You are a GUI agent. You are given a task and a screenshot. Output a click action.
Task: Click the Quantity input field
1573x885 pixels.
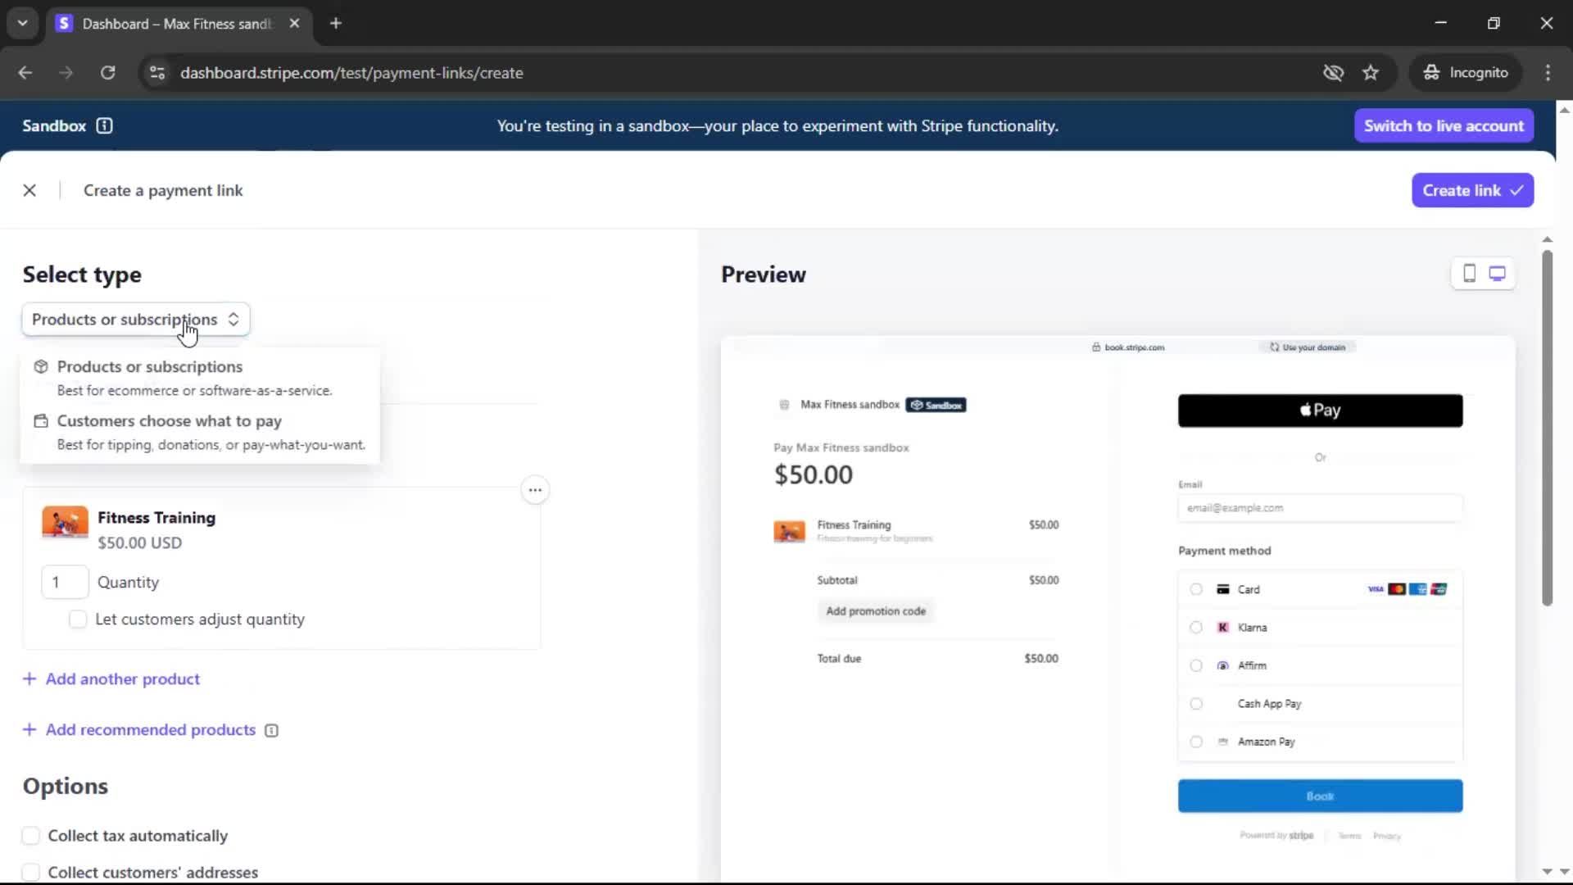[64, 582]
